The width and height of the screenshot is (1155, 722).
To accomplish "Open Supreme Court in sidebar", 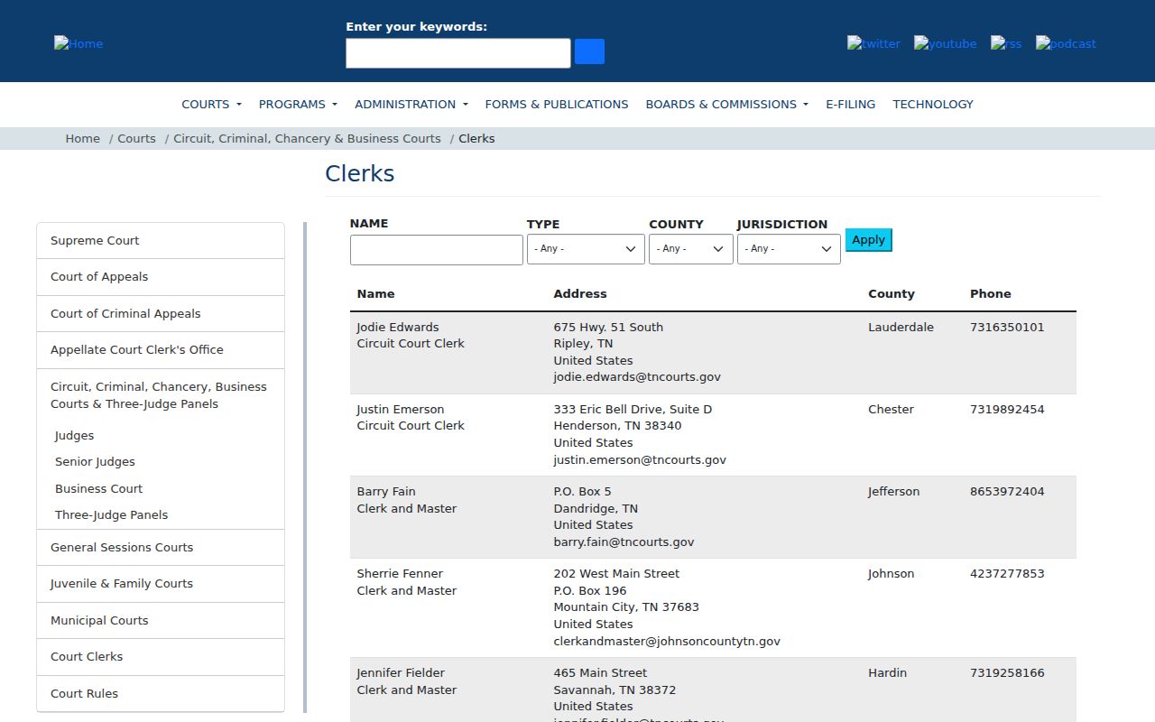I will [x=161, y=241].
